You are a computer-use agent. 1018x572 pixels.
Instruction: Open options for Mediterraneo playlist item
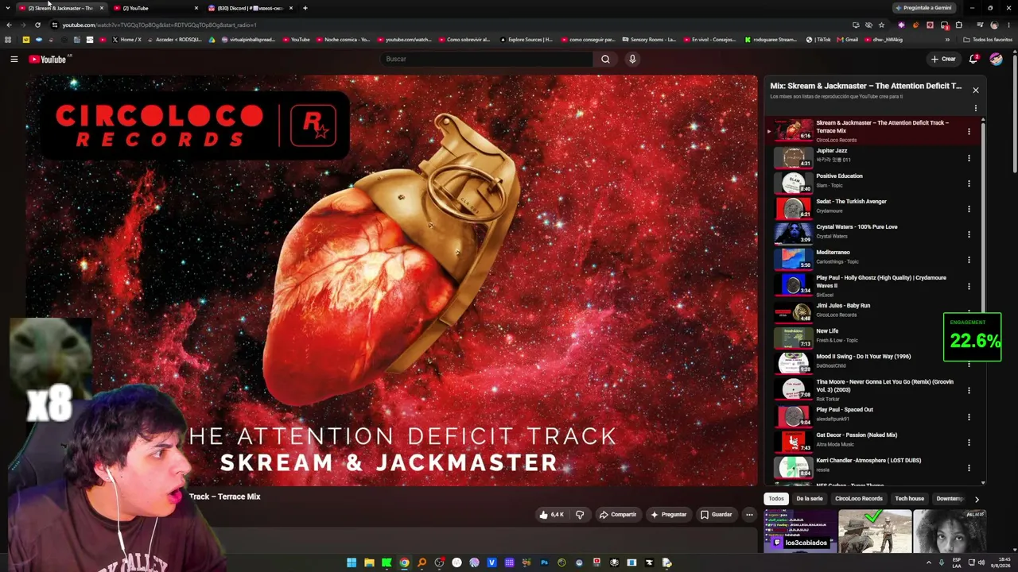tap(969, 260)
